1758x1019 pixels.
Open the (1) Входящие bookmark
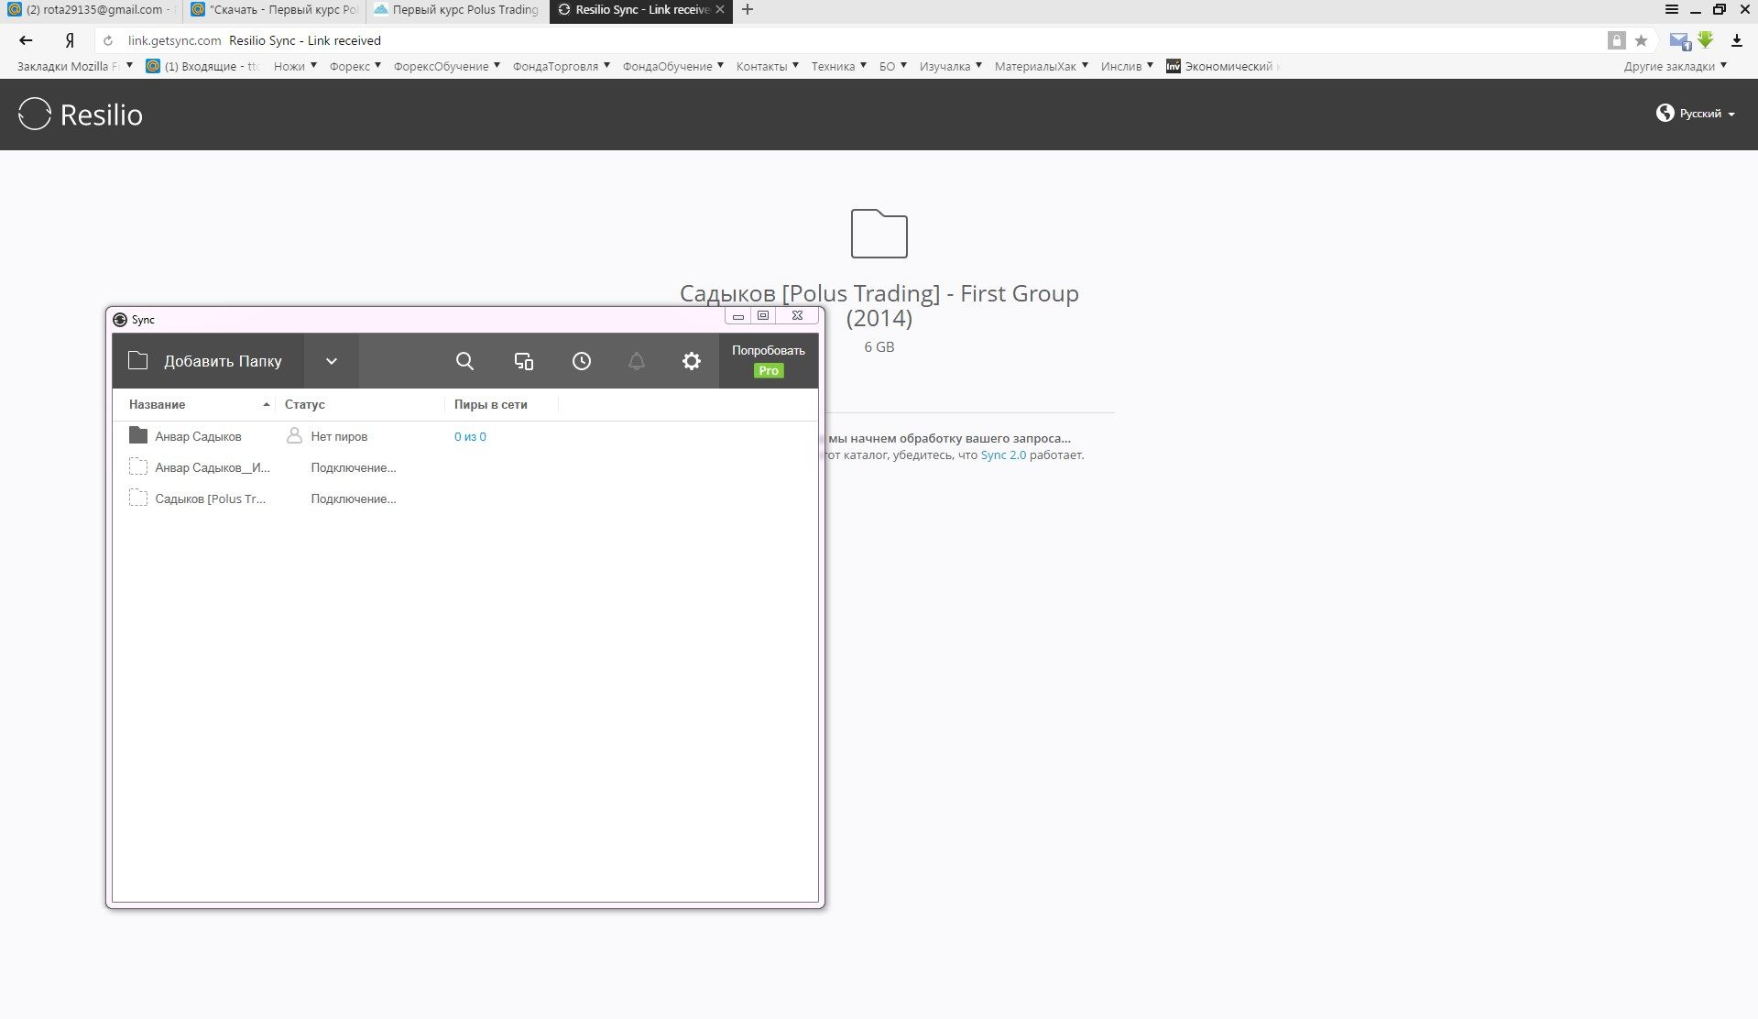tap(203, 66)
